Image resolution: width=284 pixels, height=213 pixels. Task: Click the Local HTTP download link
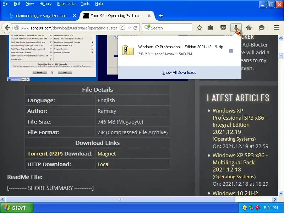[x=103, y=164]
